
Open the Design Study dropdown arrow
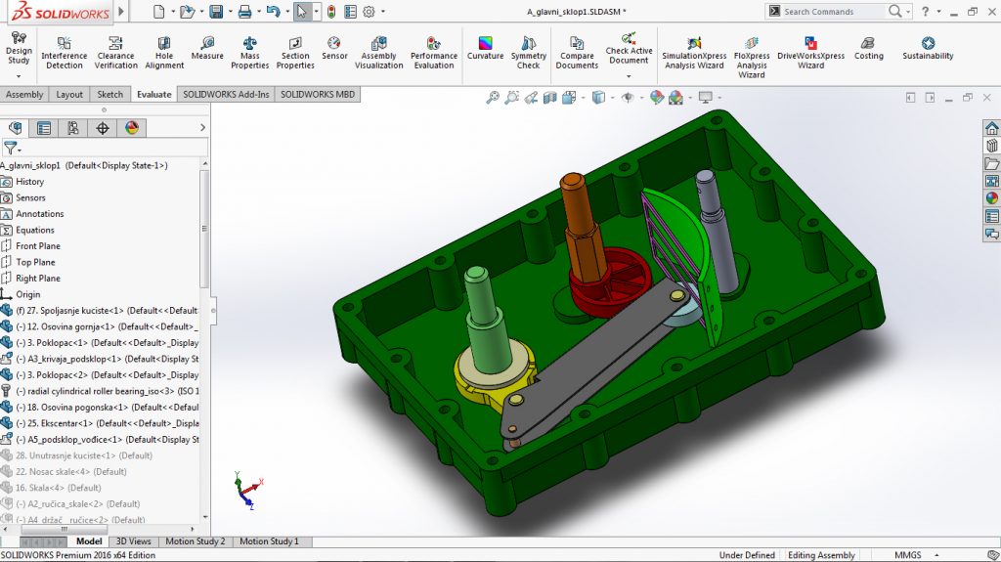[19, 76]
